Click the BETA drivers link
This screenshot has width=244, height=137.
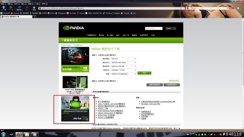[x=104, y=102]
